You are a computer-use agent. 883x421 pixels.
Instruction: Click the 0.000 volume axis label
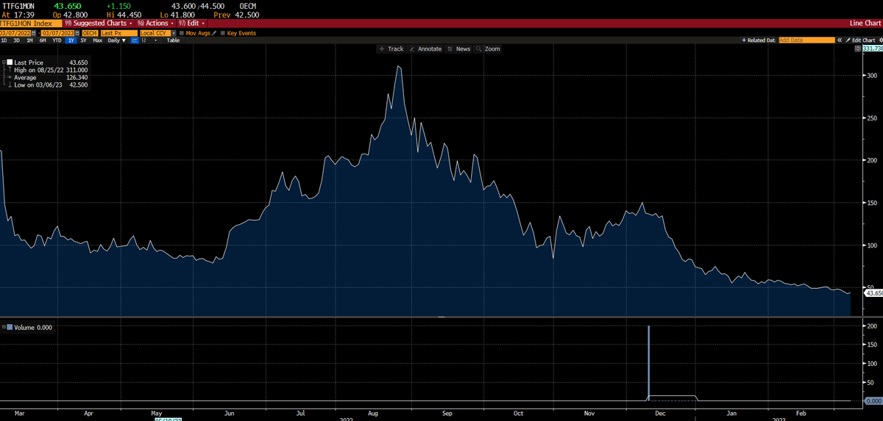click(x=873, y=400)
